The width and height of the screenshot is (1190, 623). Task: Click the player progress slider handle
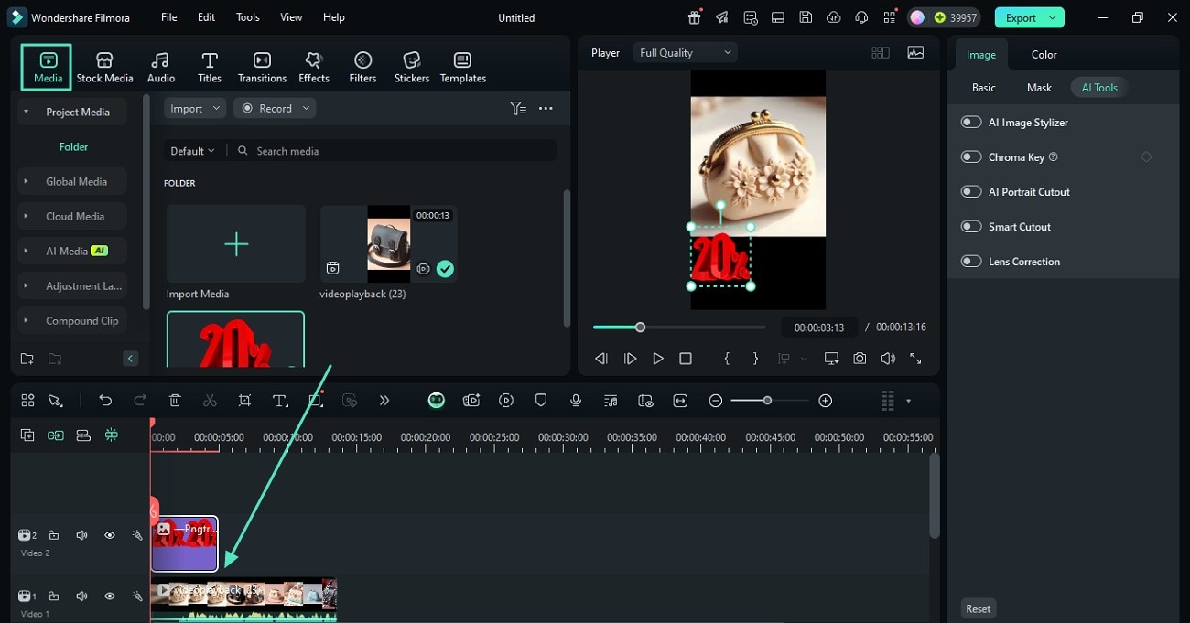pyautogui.click(x=640, y=327)
